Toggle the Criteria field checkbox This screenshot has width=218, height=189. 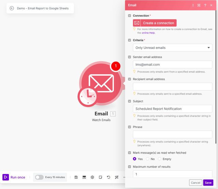point(129,40)
